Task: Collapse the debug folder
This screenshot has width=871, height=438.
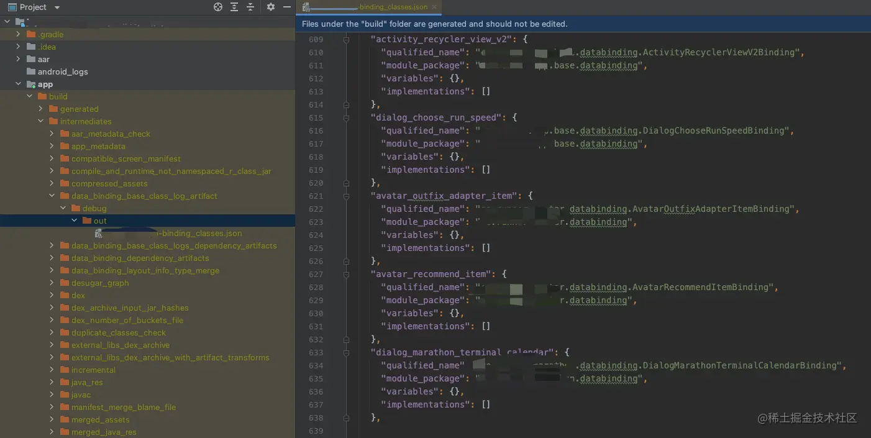Action: [63, 208]
